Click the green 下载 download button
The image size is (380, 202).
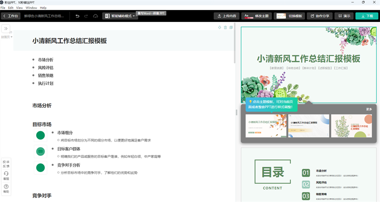[367, 16]
